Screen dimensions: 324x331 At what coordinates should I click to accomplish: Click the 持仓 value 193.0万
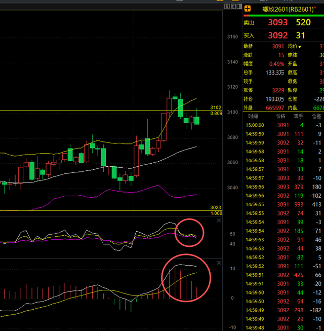[x=275, y=99]
